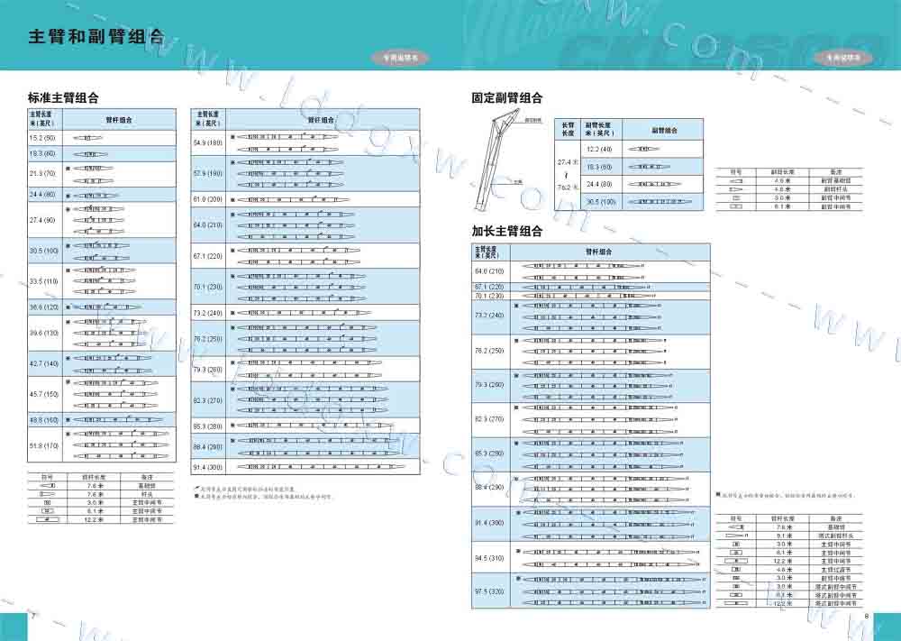Select '30.5 (100)' in the fixed jib table

coord(600,202)
